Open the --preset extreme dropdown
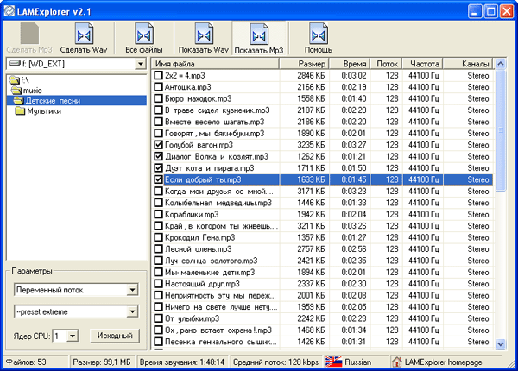Image resolution: width=518 pixels, height=371 pixels. pyautogui.click(x=132, y=311)
